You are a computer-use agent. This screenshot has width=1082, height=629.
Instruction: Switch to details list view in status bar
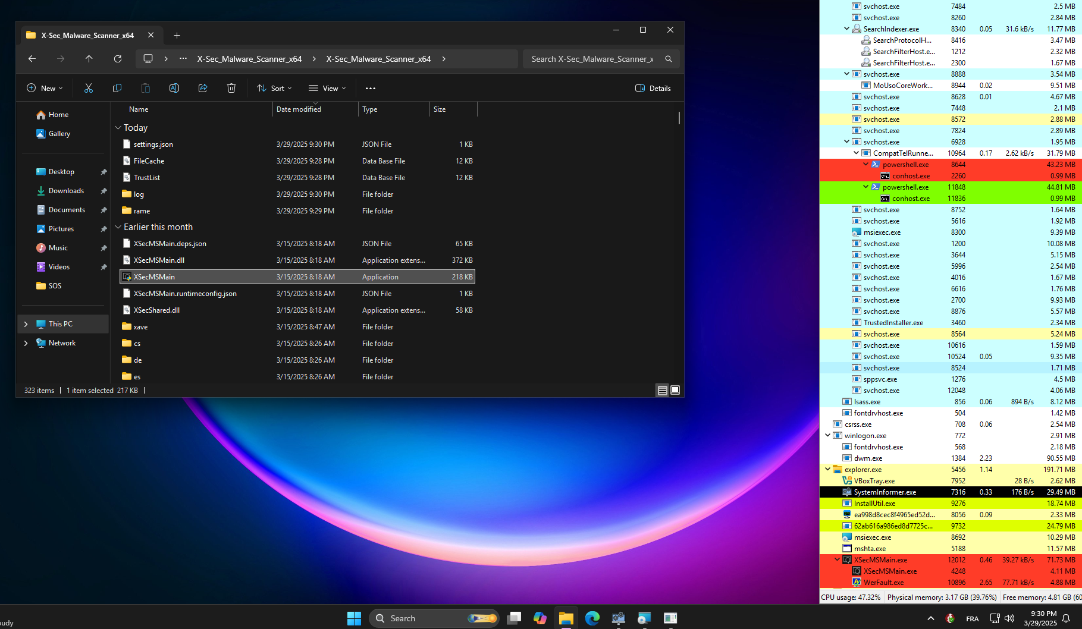click(x=662, y=390)
